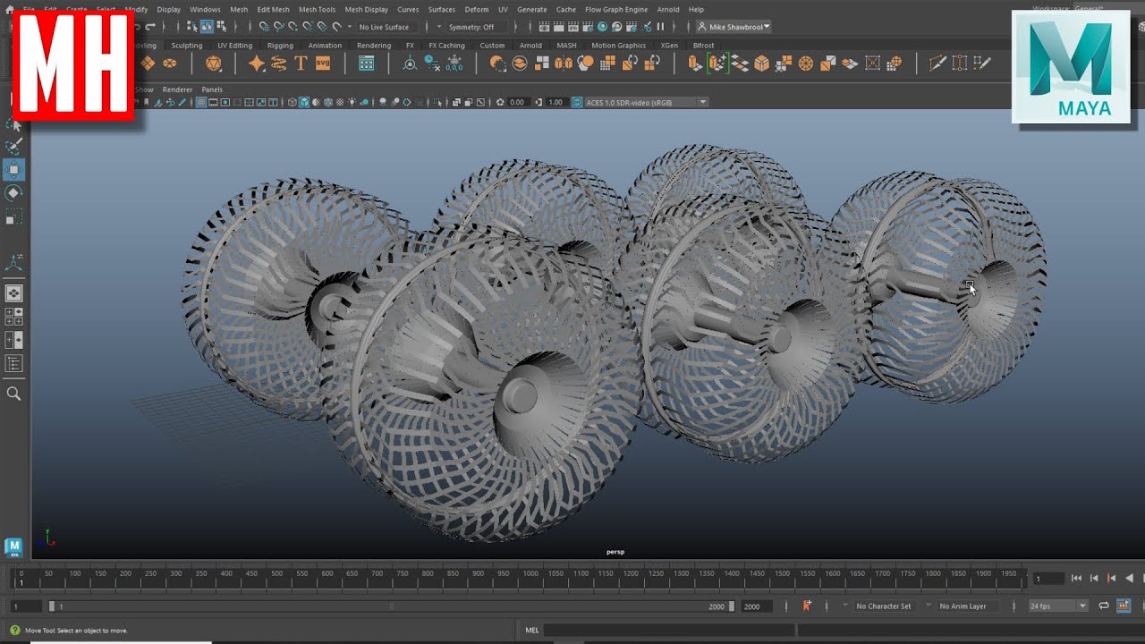Click the star-shaped sweep mesh shelf icon
1145x644 pixels.
257,63
